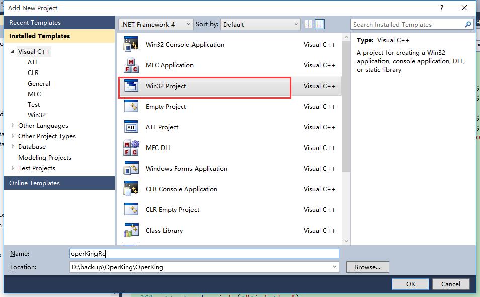The height and width of the screenshot is (297, 480).
Task: Click Test Projects tree label
Action: point(37,168)
